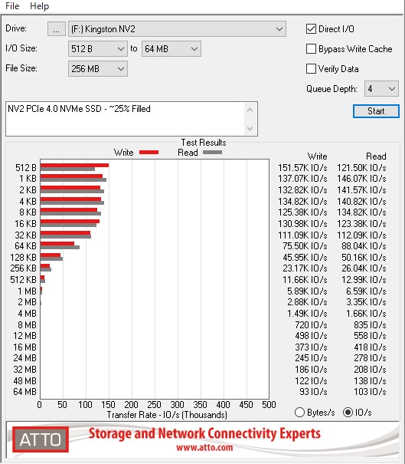This screenshot has height=464, width=405.
Task: Expand the 256 MB File Size dropdown
Action: point(98,69)
